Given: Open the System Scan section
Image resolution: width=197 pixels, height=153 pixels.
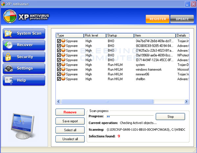Looking at the screenshot, I should click(x=24, y=34).
